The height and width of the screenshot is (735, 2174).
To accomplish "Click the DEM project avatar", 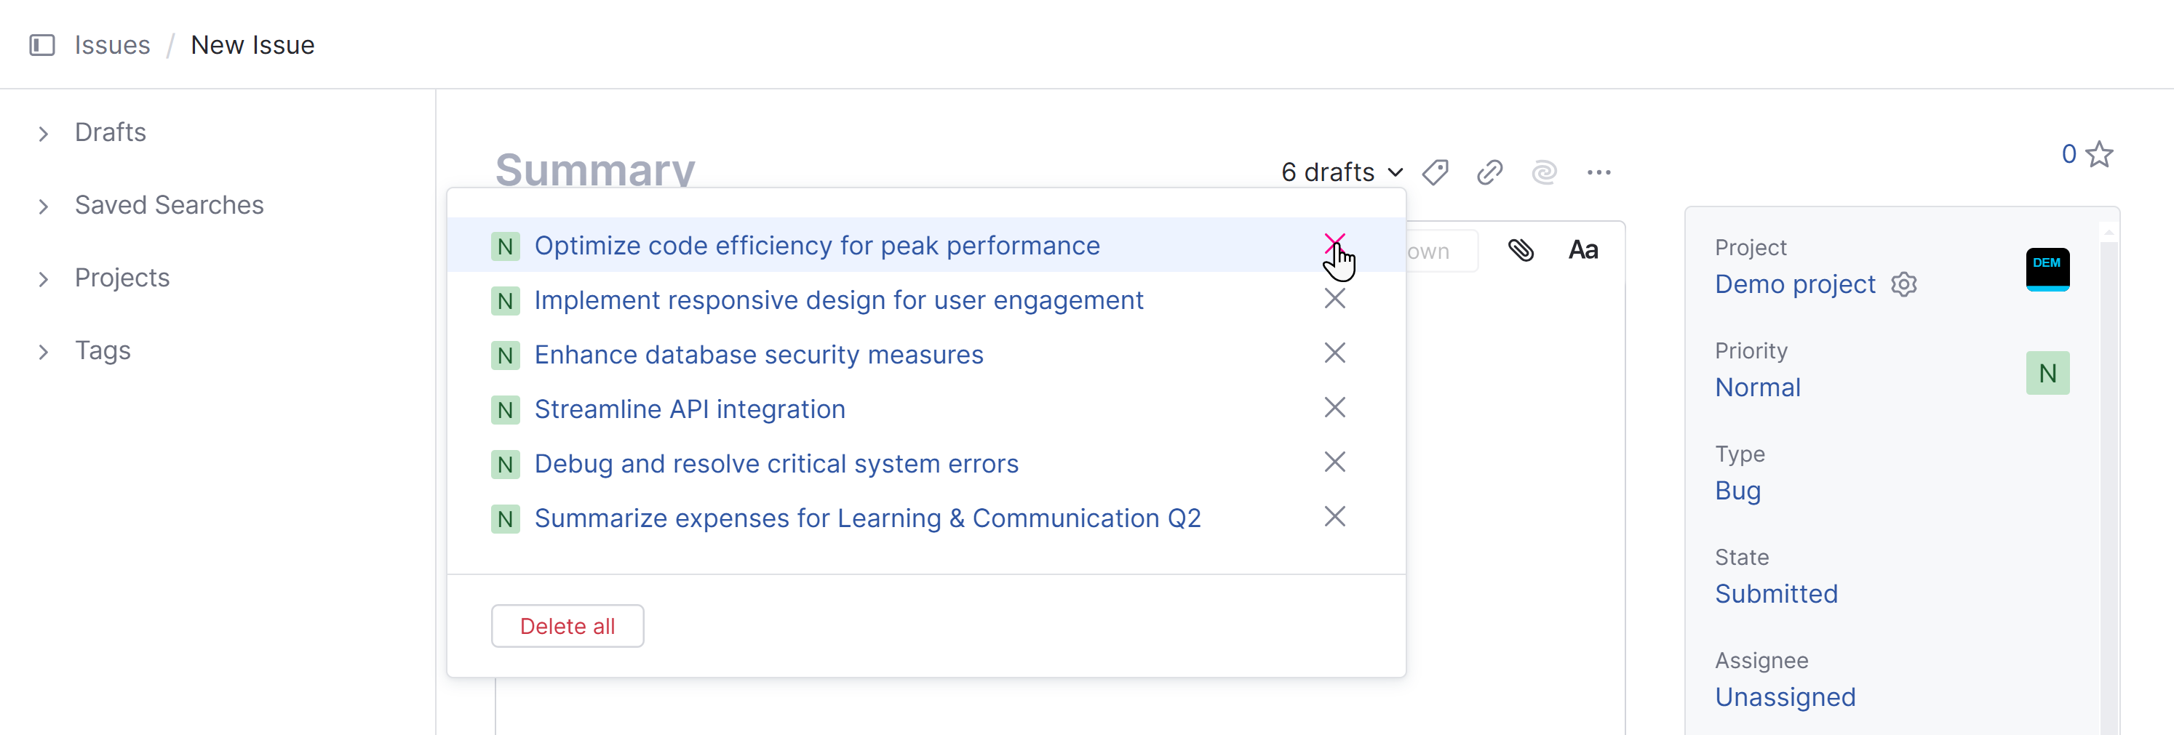I will point(2047,269).
